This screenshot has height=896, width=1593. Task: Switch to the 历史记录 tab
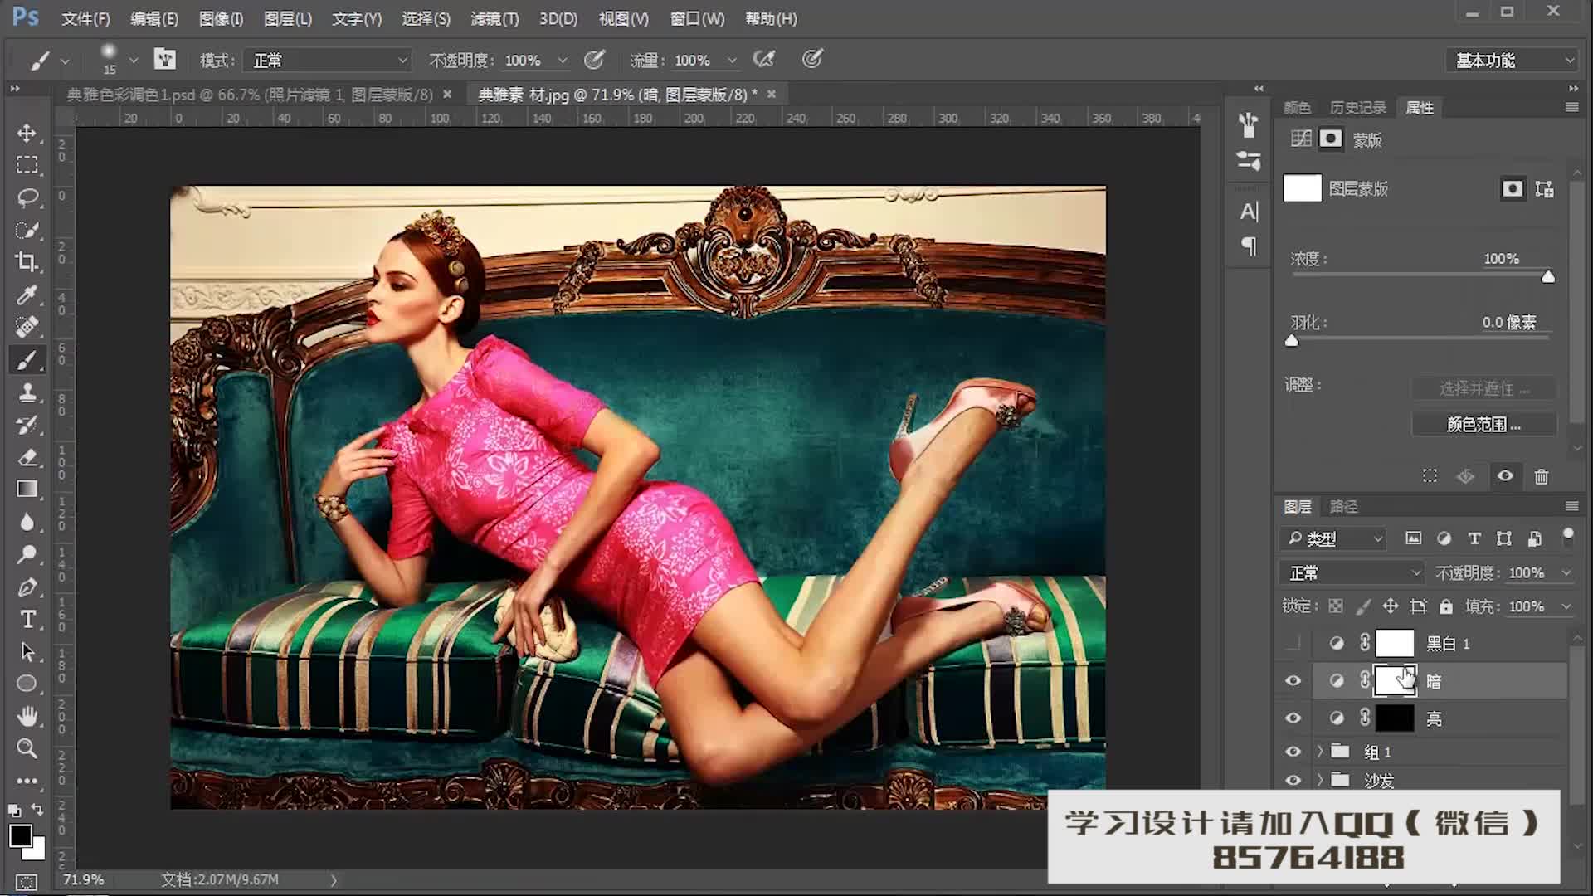coord(1357,106)
